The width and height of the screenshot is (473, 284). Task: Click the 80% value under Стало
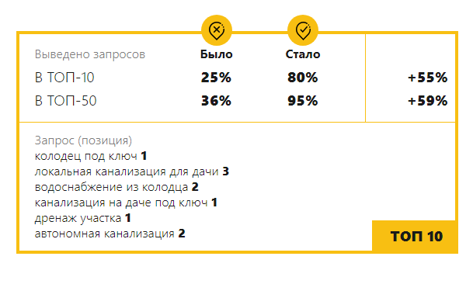point(303,78)
